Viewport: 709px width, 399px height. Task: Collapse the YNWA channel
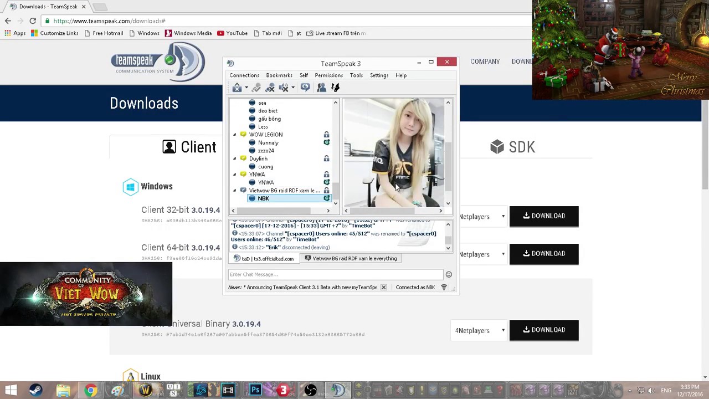point(234,175)
